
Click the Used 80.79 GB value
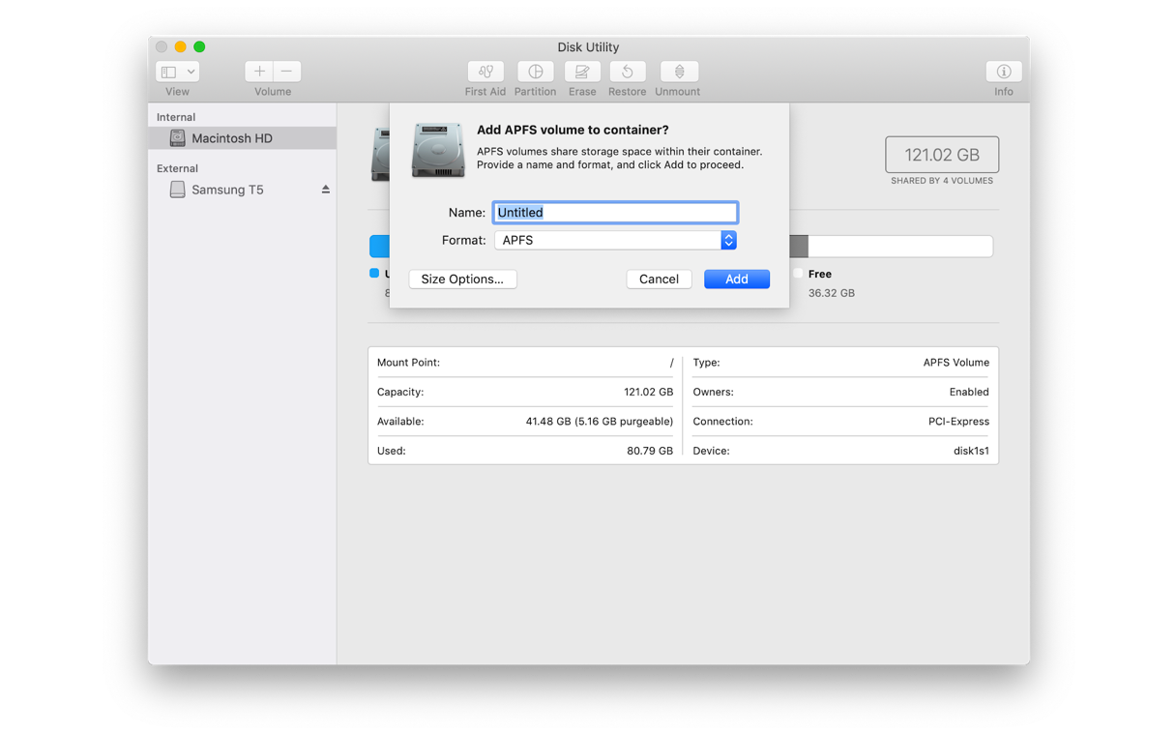(650, 451)
